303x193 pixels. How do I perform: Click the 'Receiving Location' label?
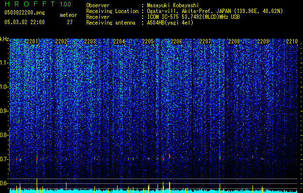(112, 11)
